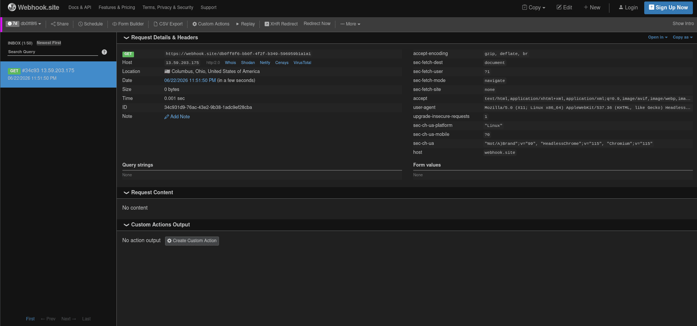The width and height of the screenshot is (697, 326).
Task: Click sec-ch-ua-platform value "Linux"
Action: (493, 126)
